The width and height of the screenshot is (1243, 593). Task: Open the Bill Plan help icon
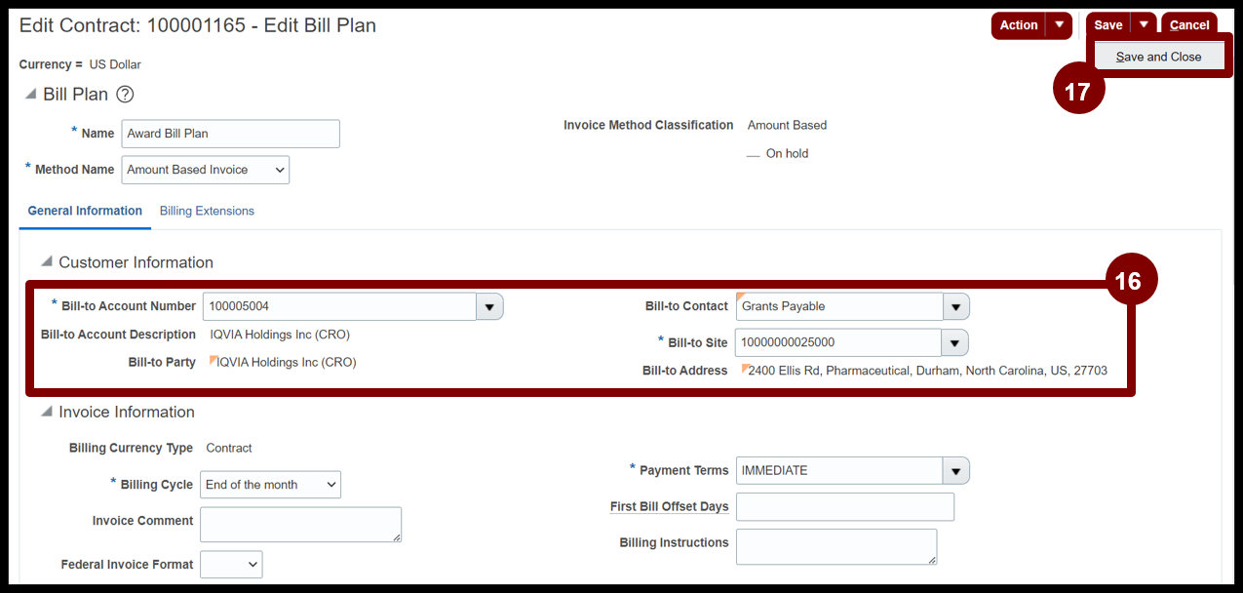[125, 95]
